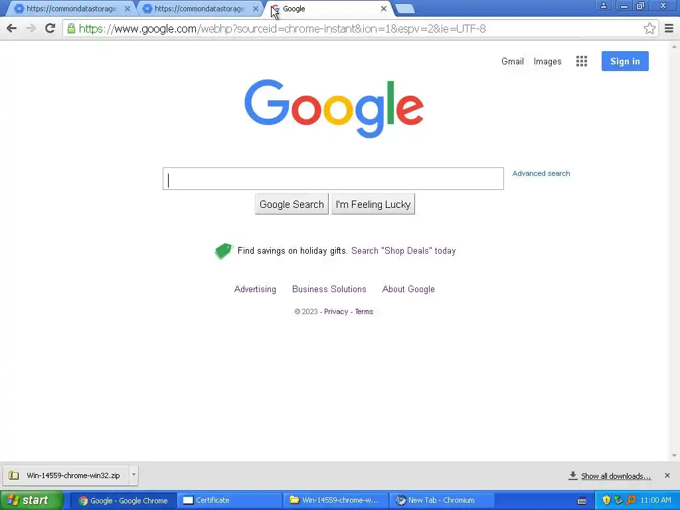Open a new tab with the new-tab button
The width and height of the screenshot is (680, 510).
(405, 9)
